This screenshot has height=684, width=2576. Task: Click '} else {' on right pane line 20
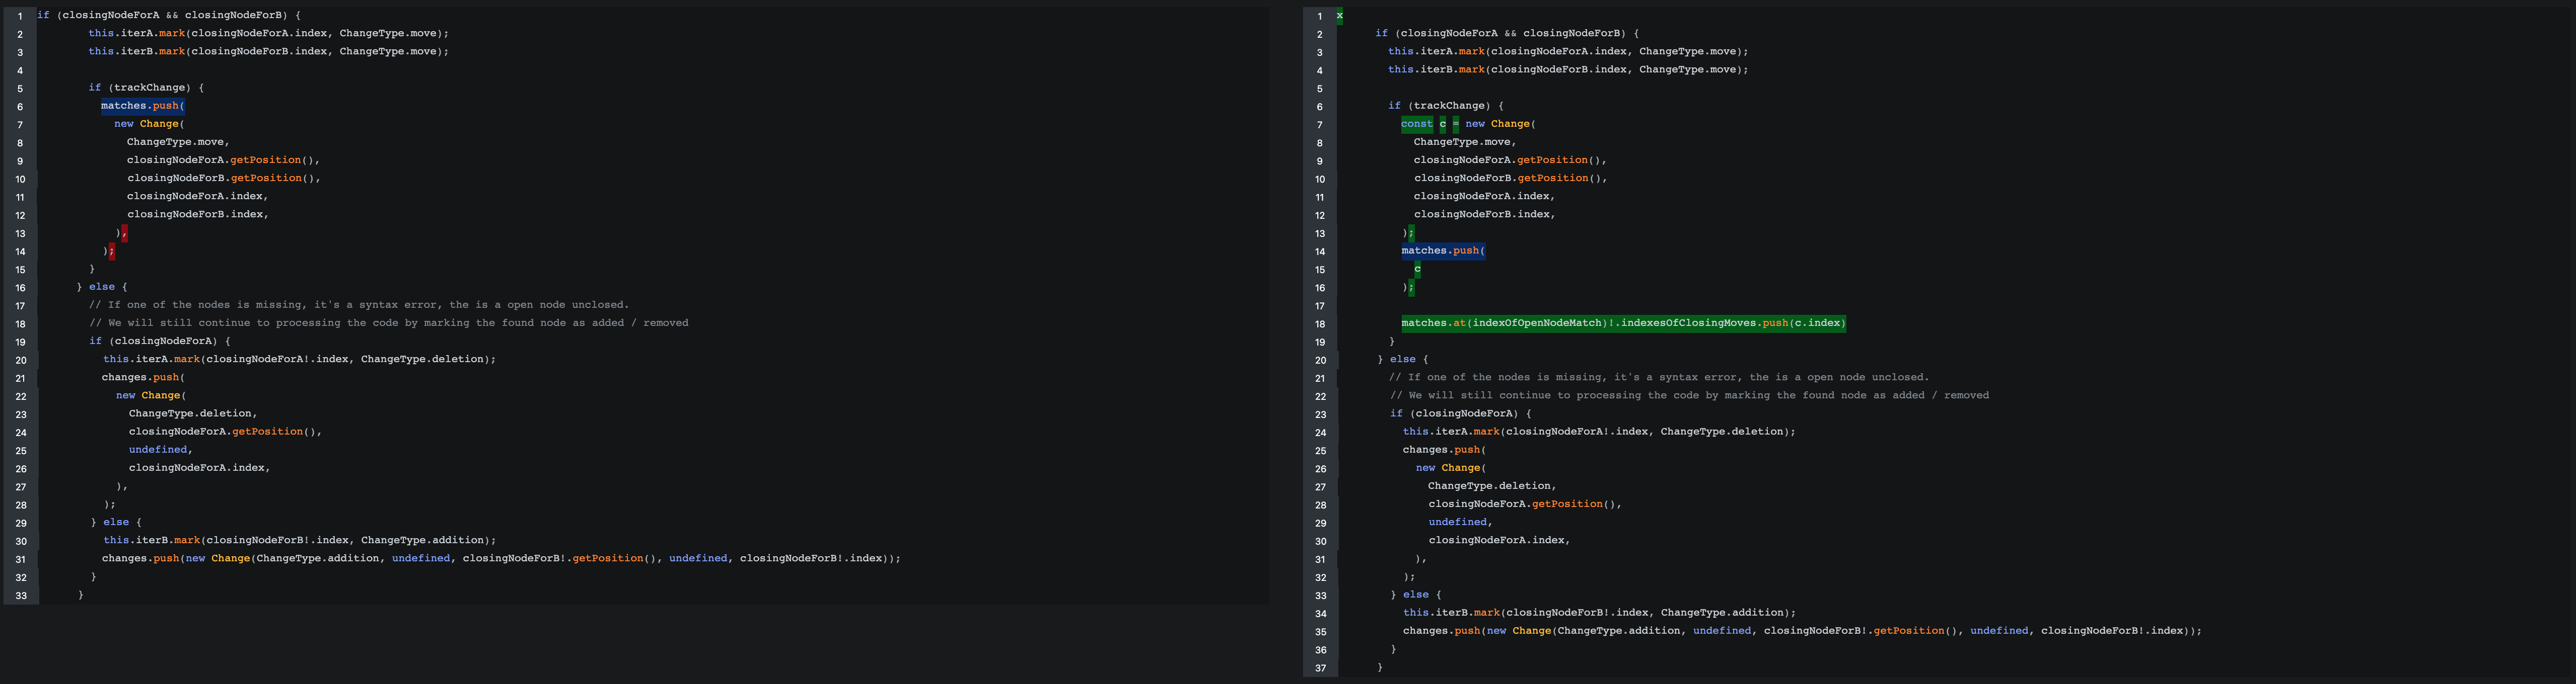click(1403, 359)
